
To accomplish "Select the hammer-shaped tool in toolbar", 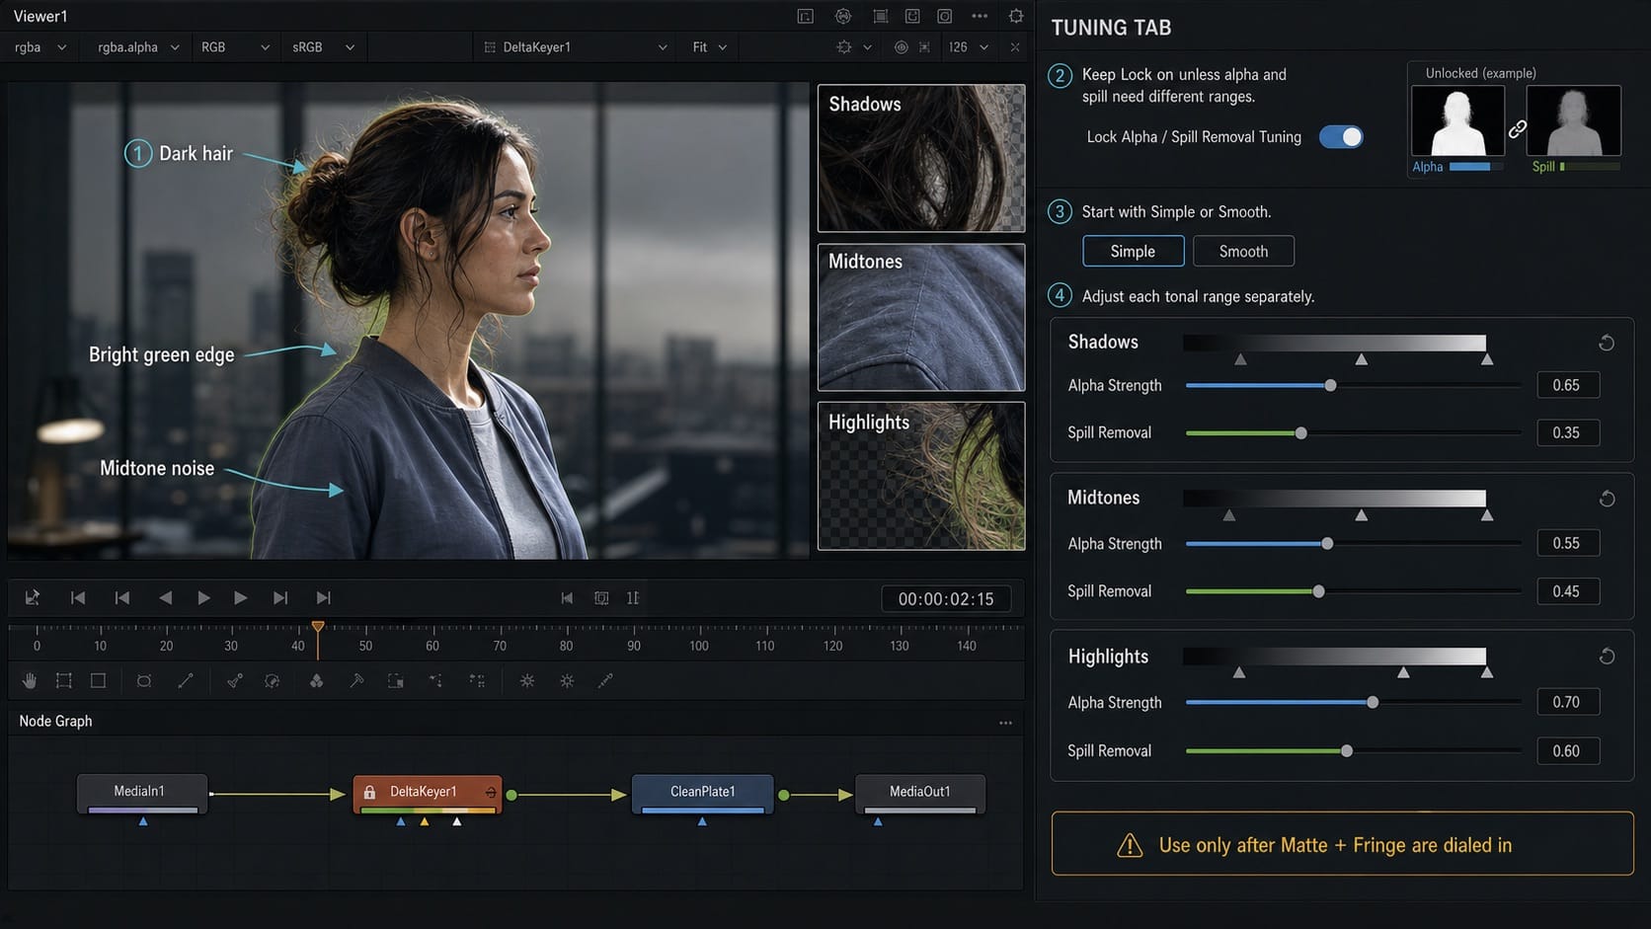I will pos(356,681).
